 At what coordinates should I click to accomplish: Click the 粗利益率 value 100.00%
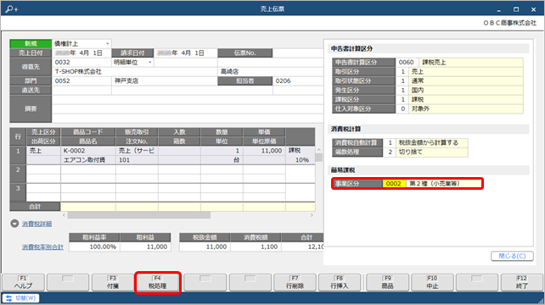94,247
